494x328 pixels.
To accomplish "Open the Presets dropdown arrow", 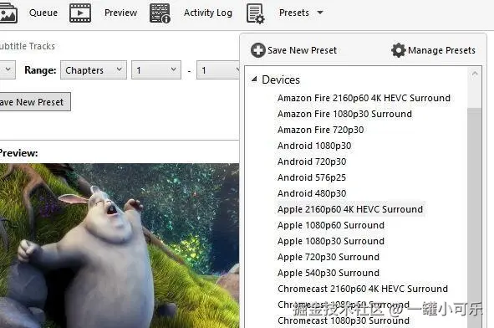I will [320, 13].
